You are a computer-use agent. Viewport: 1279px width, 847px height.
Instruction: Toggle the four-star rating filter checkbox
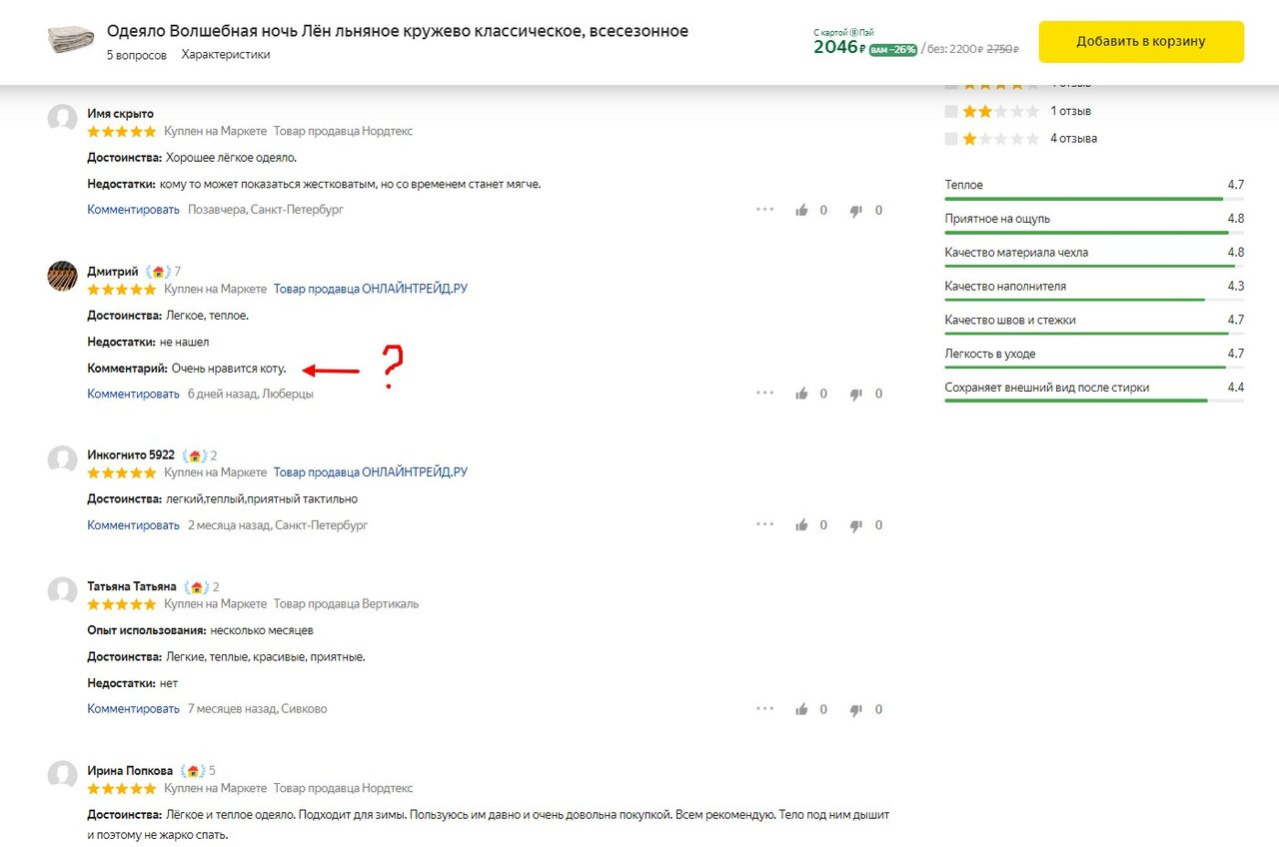tap(951, 86)
